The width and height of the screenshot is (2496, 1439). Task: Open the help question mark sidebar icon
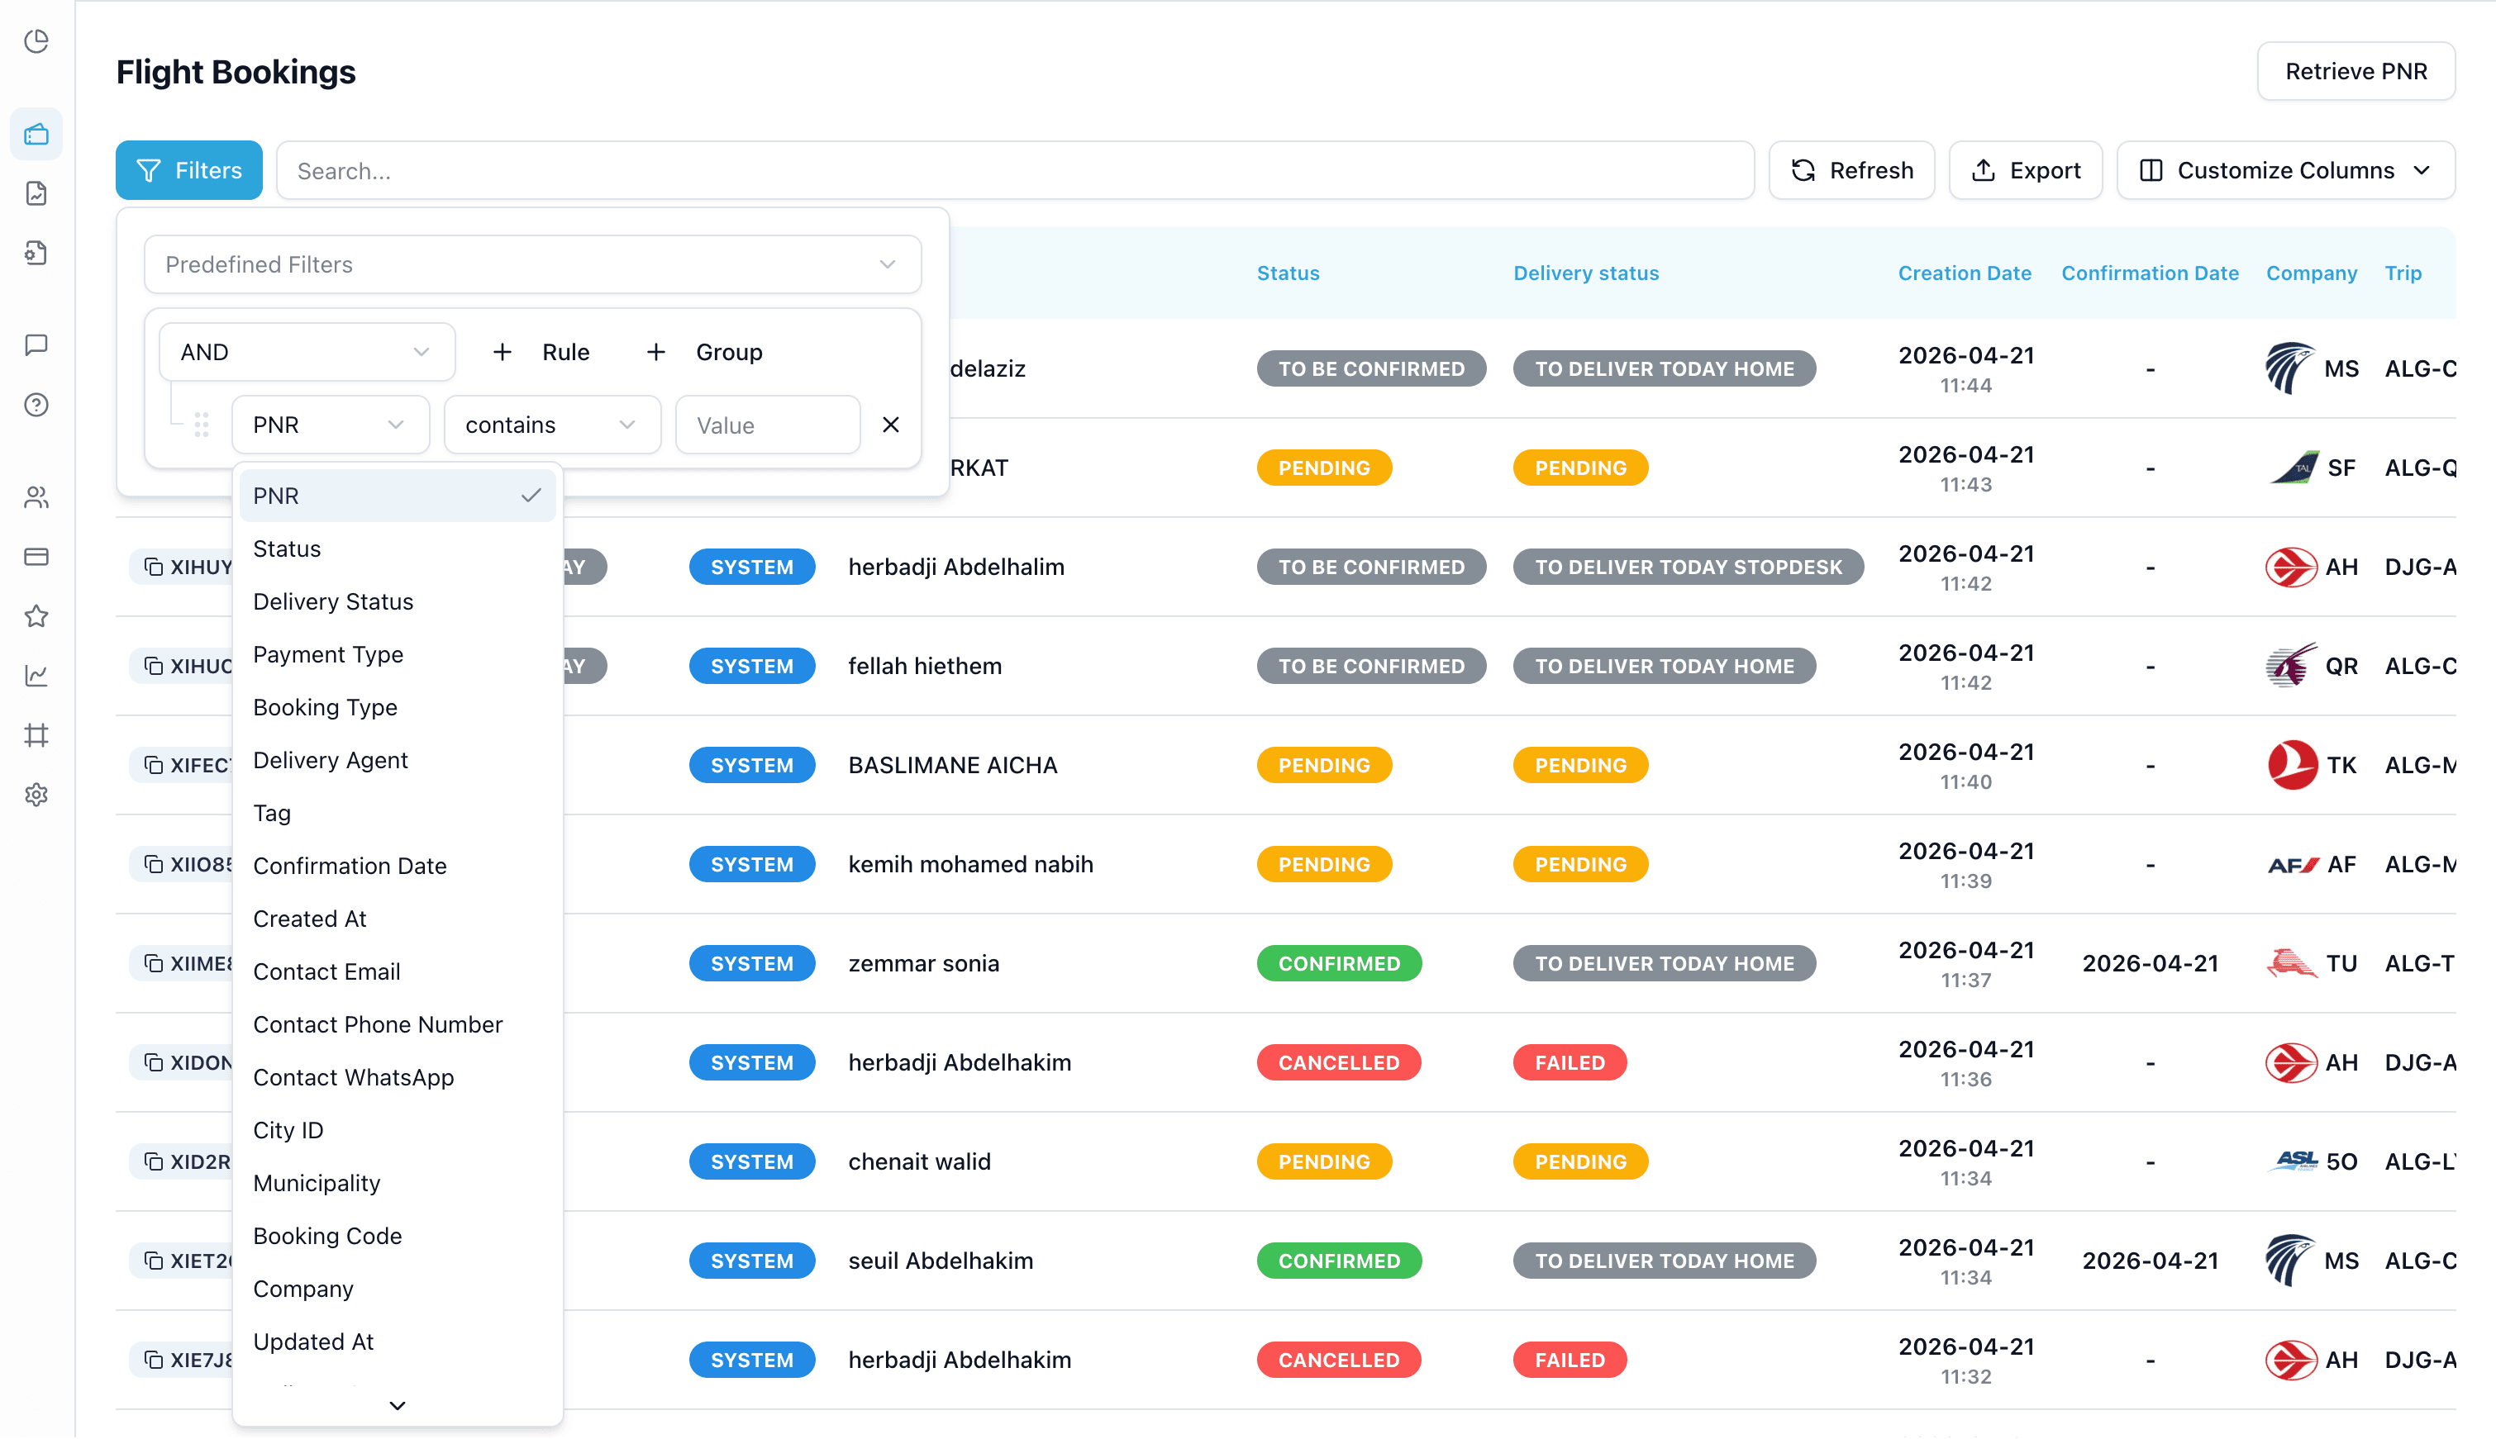click(36, 406)
